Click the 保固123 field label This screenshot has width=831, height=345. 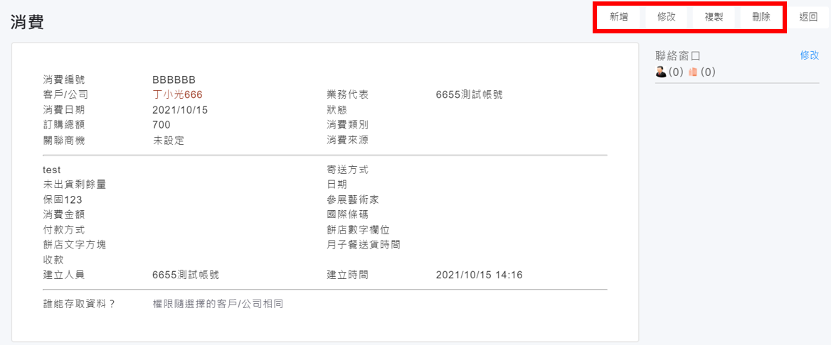(x=63, y=199)
